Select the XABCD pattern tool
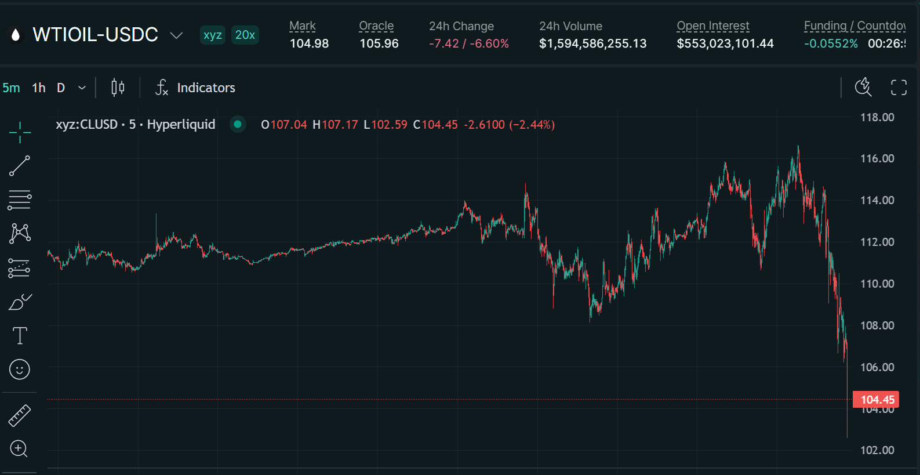Image resolution: width=920 pixels, height=475 pixels. tap(20, 233)
